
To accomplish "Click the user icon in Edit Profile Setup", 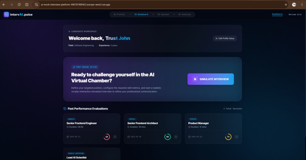I will [x=216, y=39].
